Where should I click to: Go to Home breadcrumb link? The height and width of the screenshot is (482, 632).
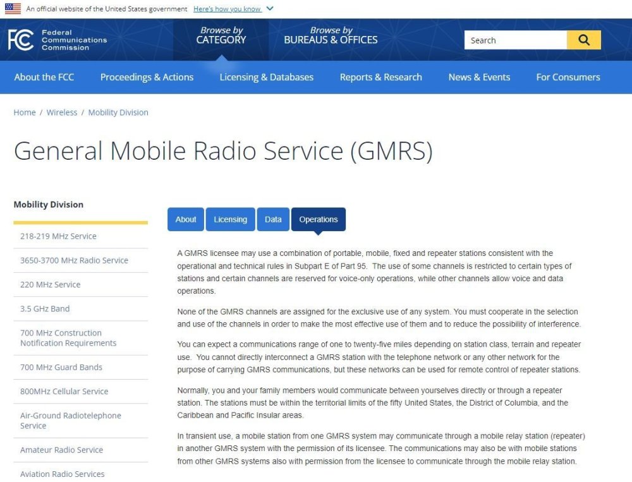click(25, 112)
